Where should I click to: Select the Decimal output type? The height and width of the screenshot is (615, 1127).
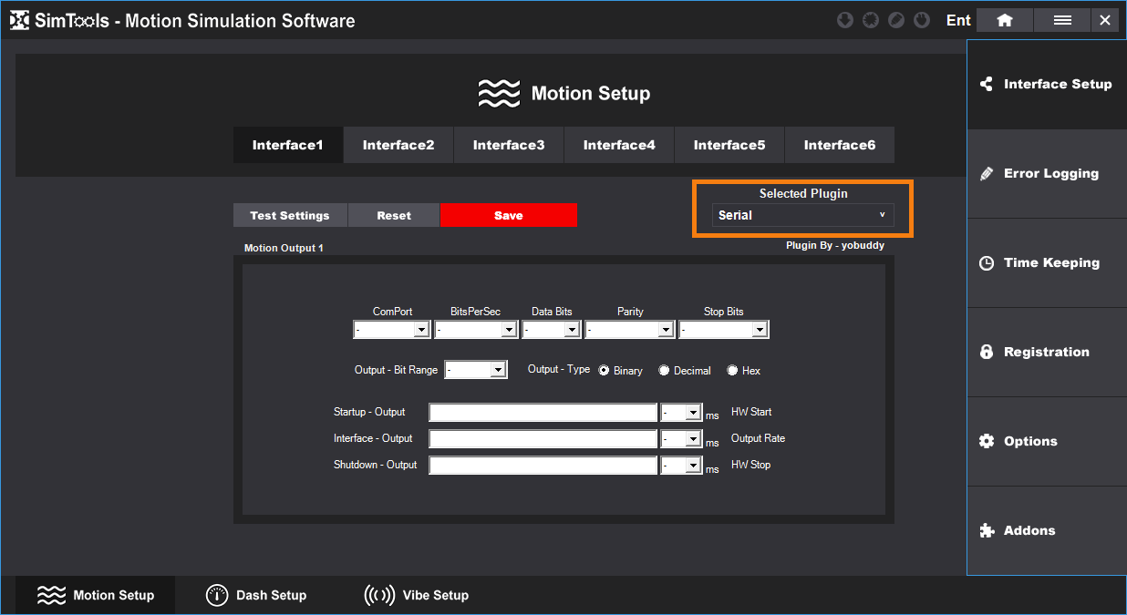pos(664,370)
